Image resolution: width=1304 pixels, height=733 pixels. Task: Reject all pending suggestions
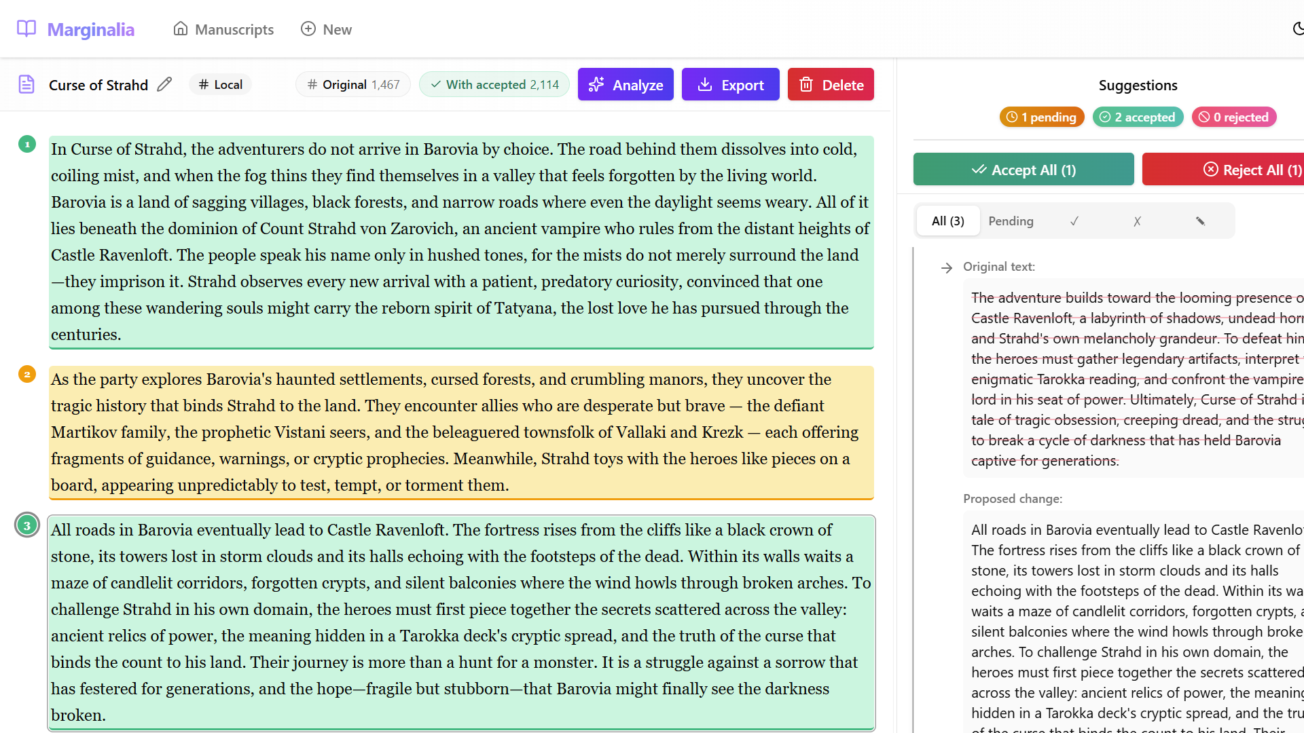[1223, 169]
